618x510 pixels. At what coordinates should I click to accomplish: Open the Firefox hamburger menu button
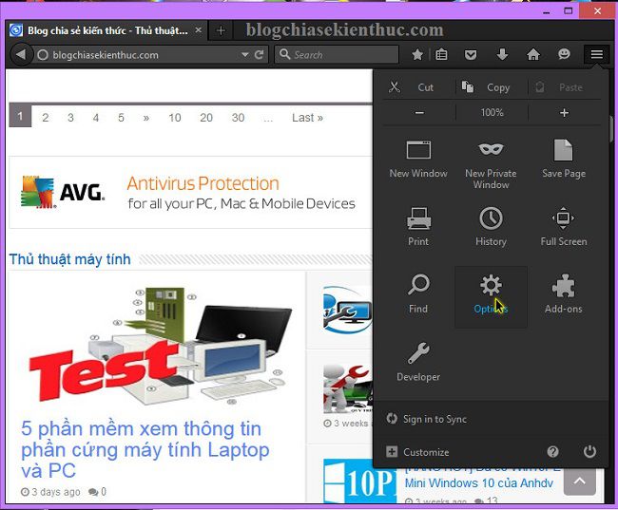pyautogui.click(x=596, y=54)
